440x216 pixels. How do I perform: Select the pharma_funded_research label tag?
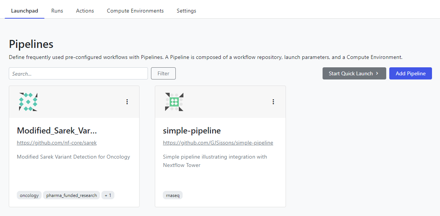(72, 195)
